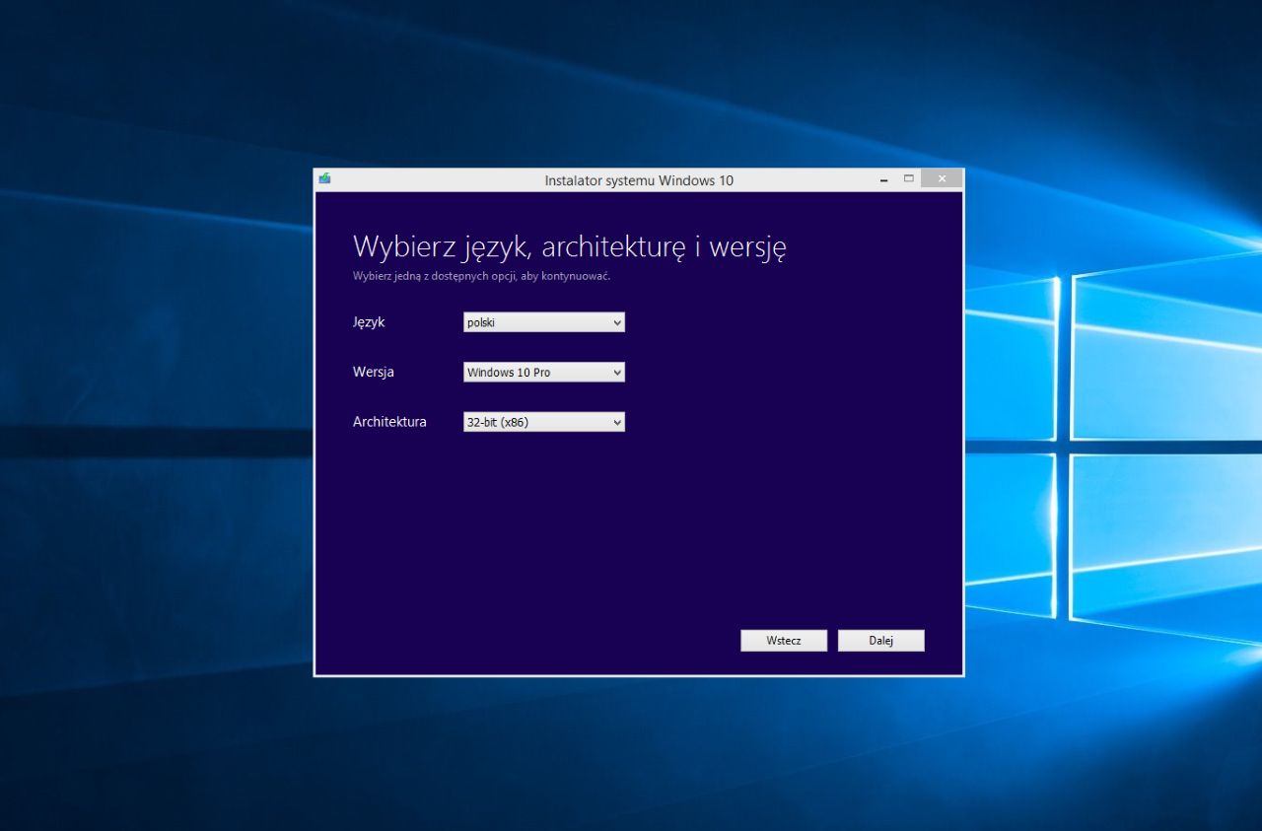Minimize the Instalator systemu Windows 10 window

coord(884,179)
